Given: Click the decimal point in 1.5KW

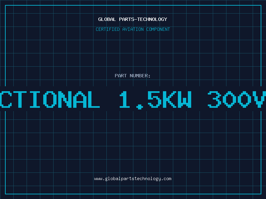Looking at the screenshot, I should 140,107.
